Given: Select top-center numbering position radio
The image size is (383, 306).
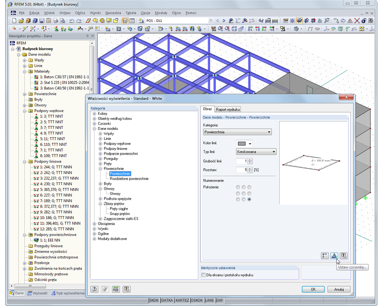Looking at the screenshot, I should (243, 187).
